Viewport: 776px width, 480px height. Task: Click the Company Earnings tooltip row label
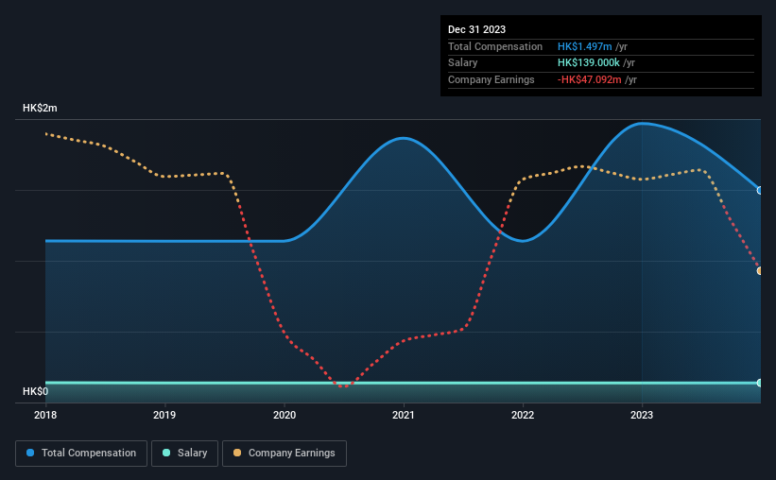(x=491, y=79)
